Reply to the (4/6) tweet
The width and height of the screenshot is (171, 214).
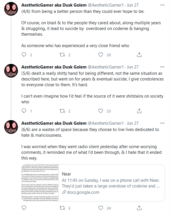point(24,55)
